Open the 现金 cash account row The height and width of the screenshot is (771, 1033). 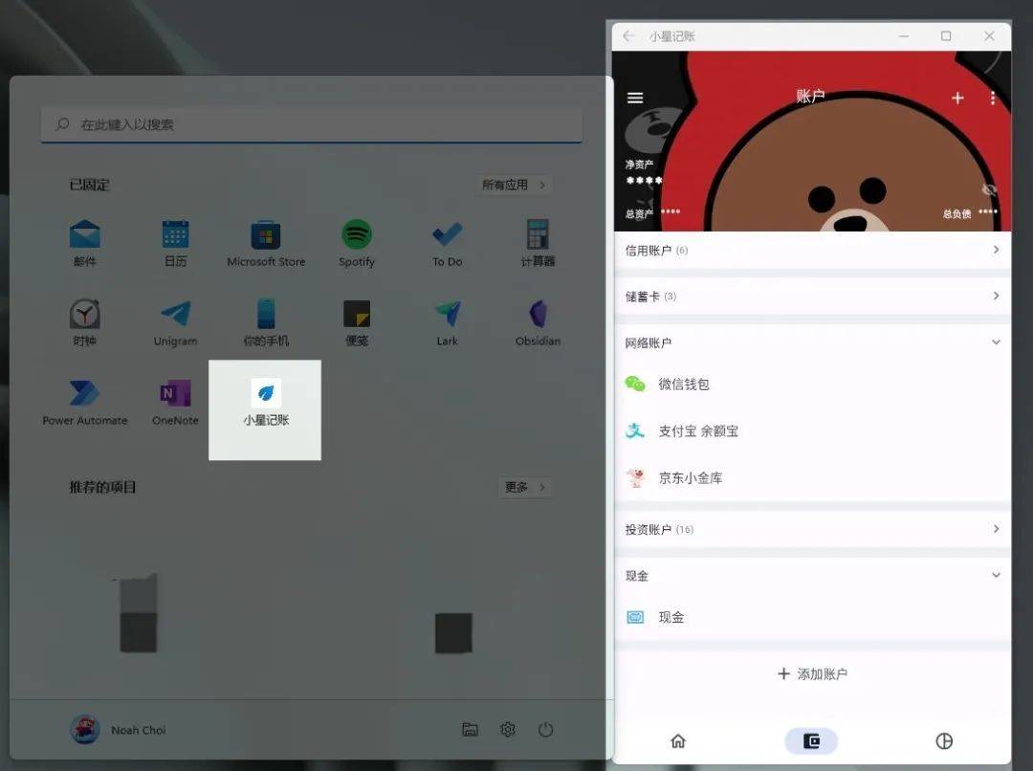(x=812, y=617)
